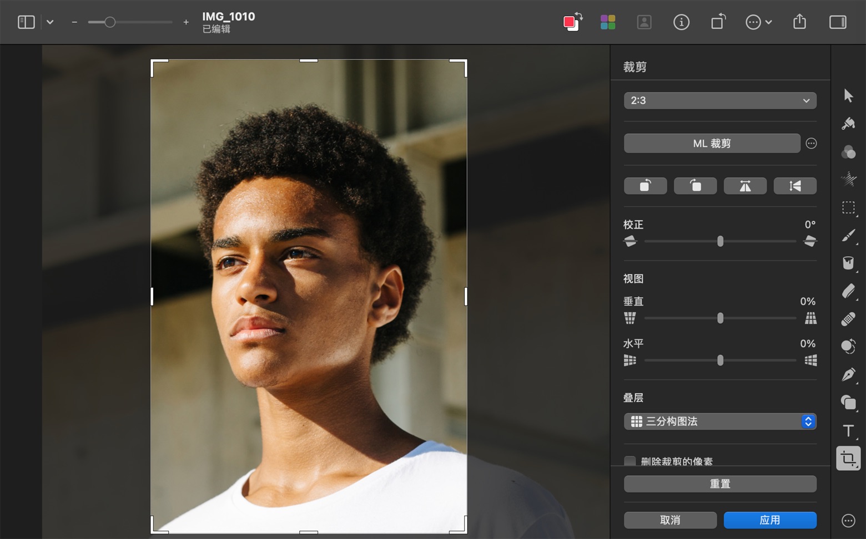
Task: Click the 取消 cancel button
Action: coord(670,520)
